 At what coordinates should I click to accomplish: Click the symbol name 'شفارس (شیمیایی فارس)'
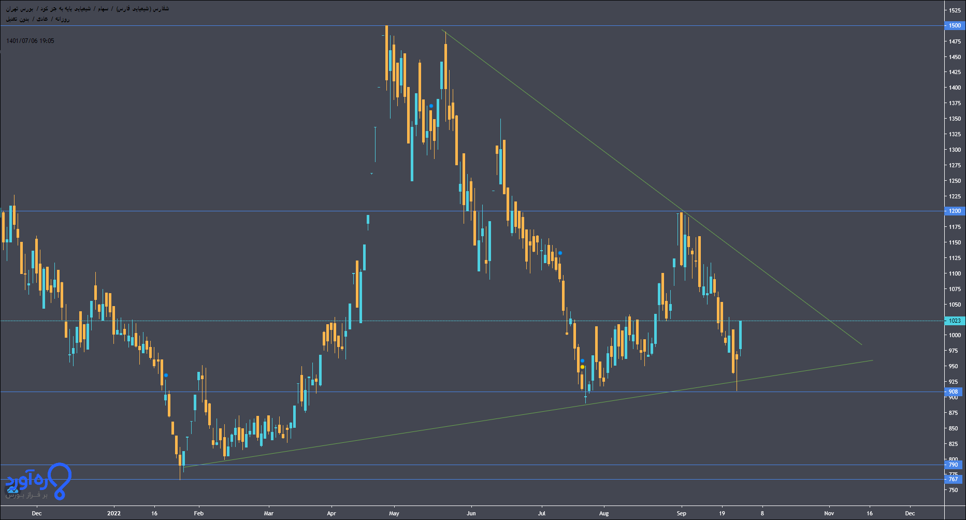(x=143, y=9)
